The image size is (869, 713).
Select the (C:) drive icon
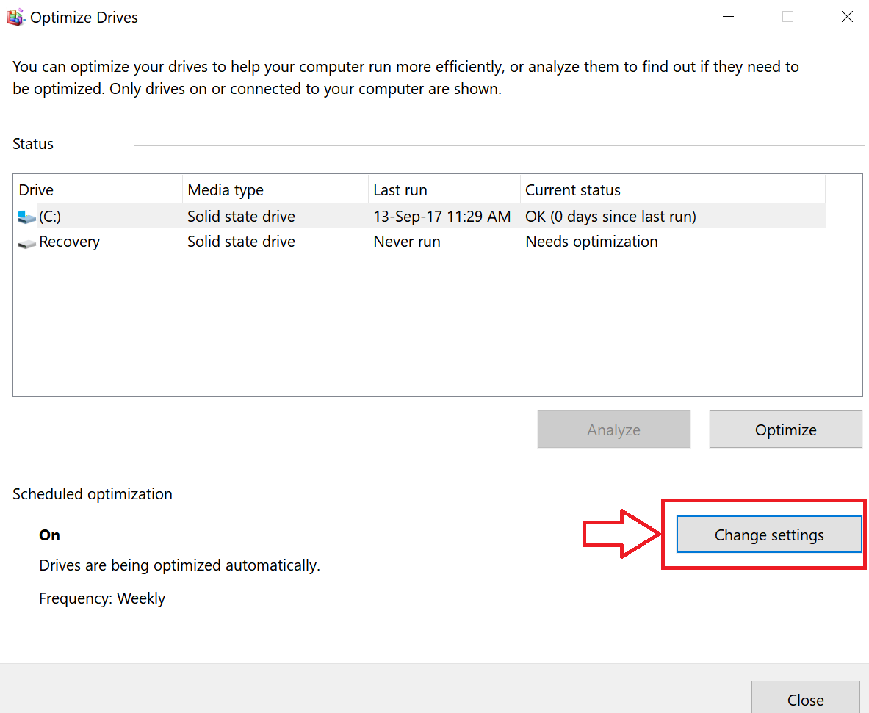26,217
